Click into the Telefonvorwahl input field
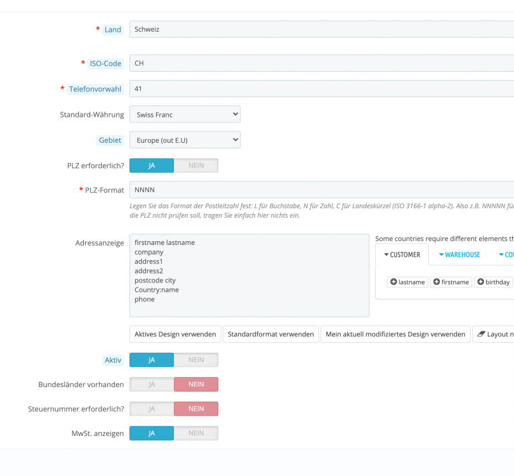Screen dimensions: 514x476 (322, 89)
